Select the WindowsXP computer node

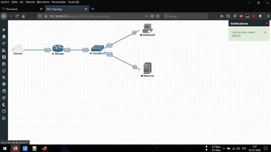(147, 28)
